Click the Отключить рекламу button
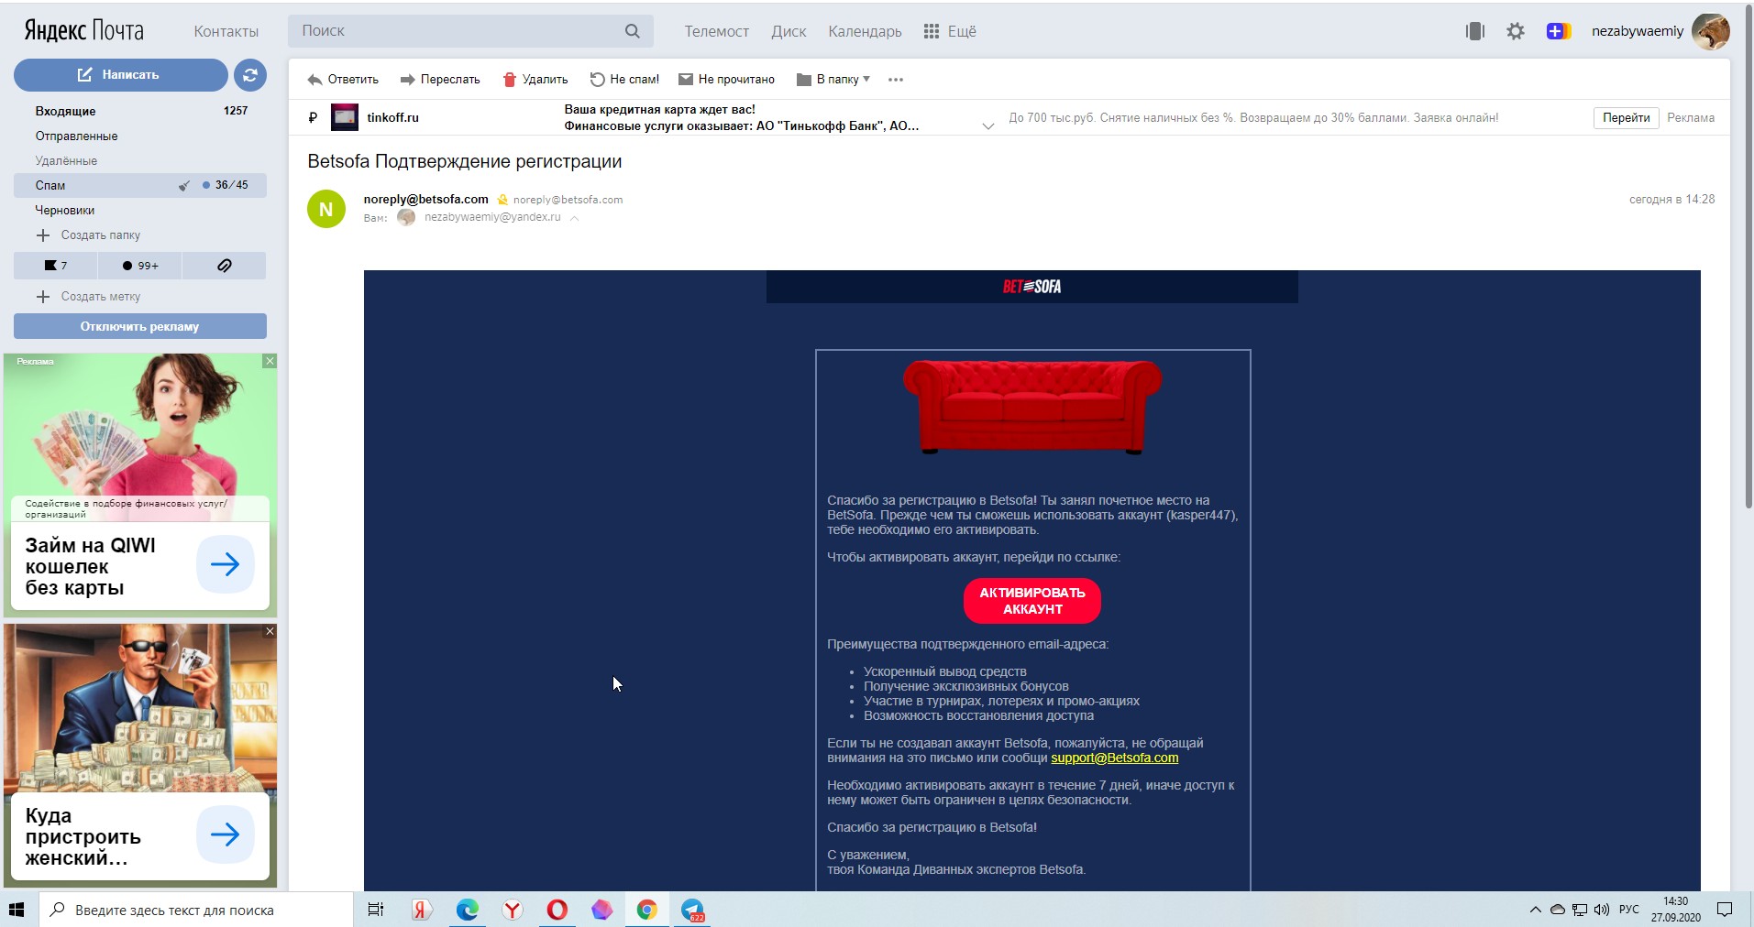Viewport: 1754px width, 927px height. point(139,326)
